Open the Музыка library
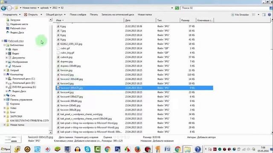The width and height of the screenshot is (273, 153). (x=16, y=66)
